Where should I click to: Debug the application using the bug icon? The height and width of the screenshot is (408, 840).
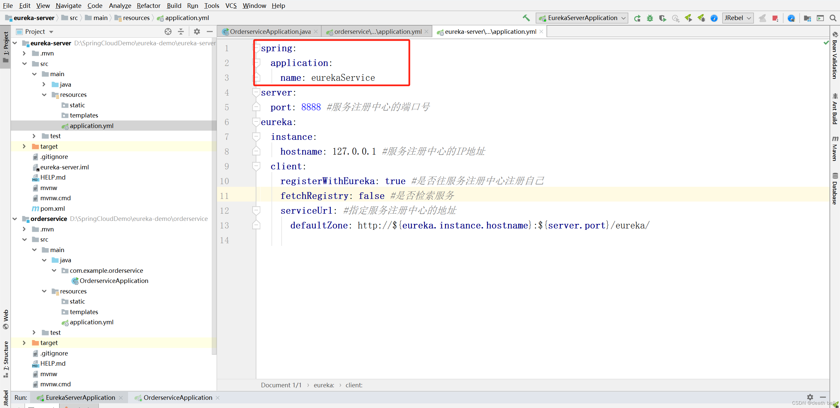coord(650,18)
